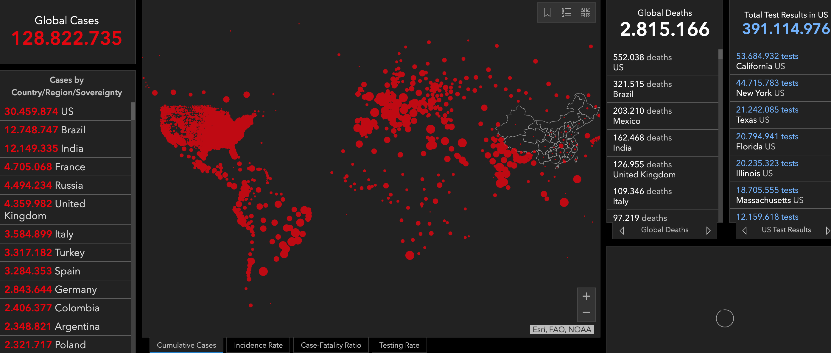Go to previous Global Deaths panel
Screen dimensions: 831x353
coord(622,230)
